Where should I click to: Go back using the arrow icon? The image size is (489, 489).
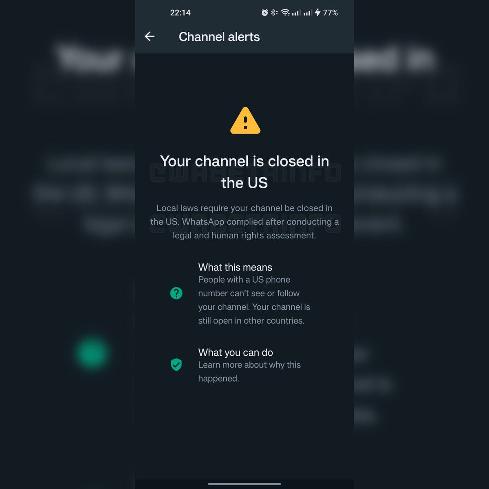pos(150,37)
